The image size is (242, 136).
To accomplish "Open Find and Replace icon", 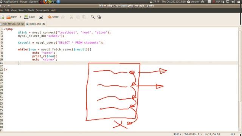I will (99, 17).
